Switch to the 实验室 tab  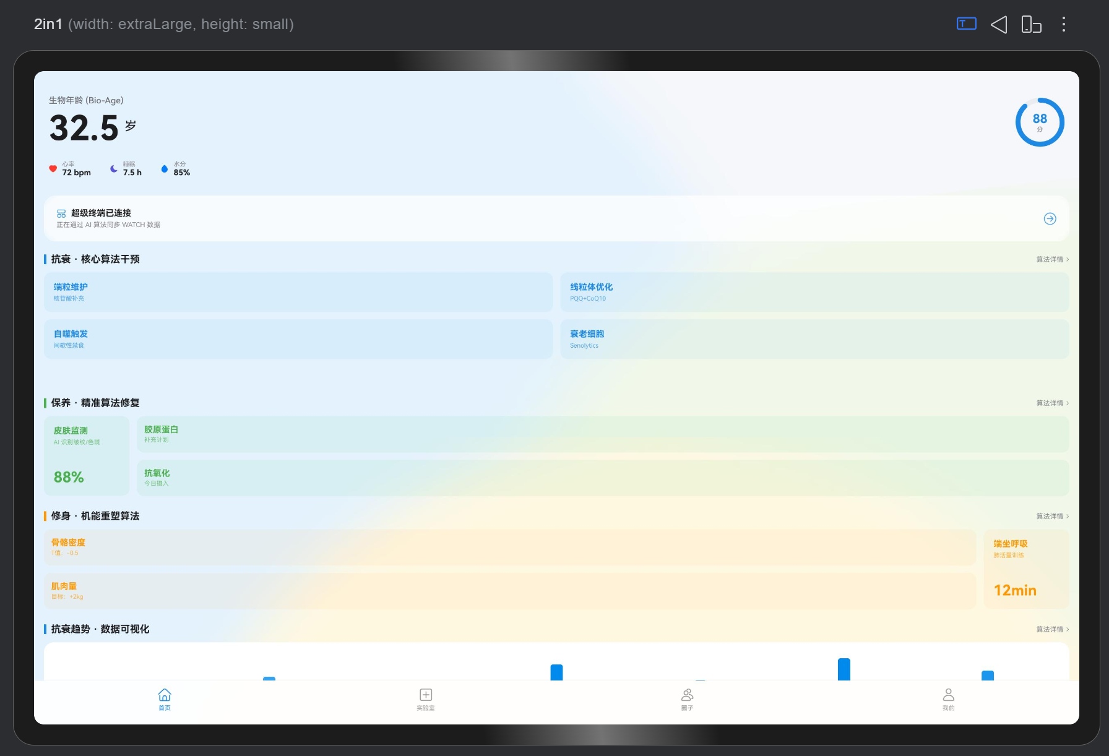(x=426, y=700)
